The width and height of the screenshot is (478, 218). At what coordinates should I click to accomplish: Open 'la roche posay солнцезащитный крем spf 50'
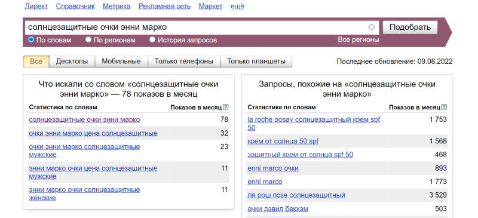click(x=314, y=124)
